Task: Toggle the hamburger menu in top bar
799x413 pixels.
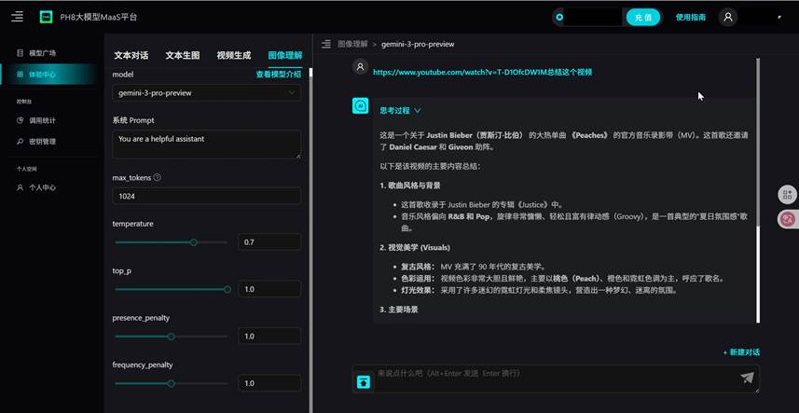Action: 18,17
